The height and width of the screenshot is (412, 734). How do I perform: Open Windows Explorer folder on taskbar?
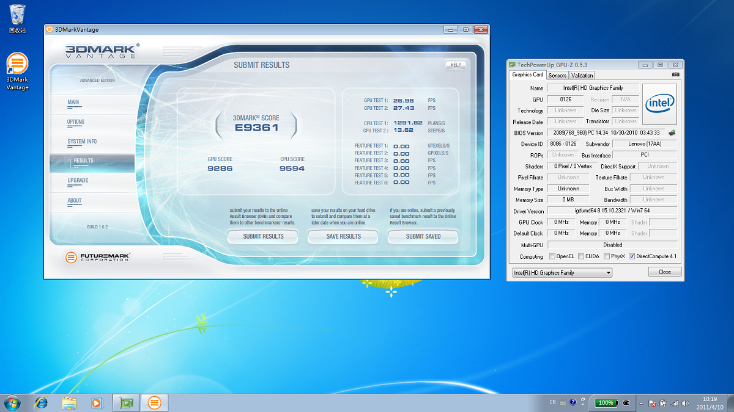coord(69,402)
